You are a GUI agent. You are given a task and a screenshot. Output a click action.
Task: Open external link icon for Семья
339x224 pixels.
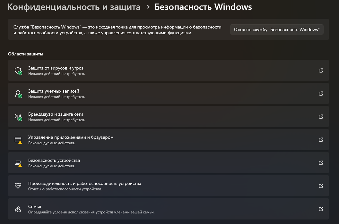[321, 209]
